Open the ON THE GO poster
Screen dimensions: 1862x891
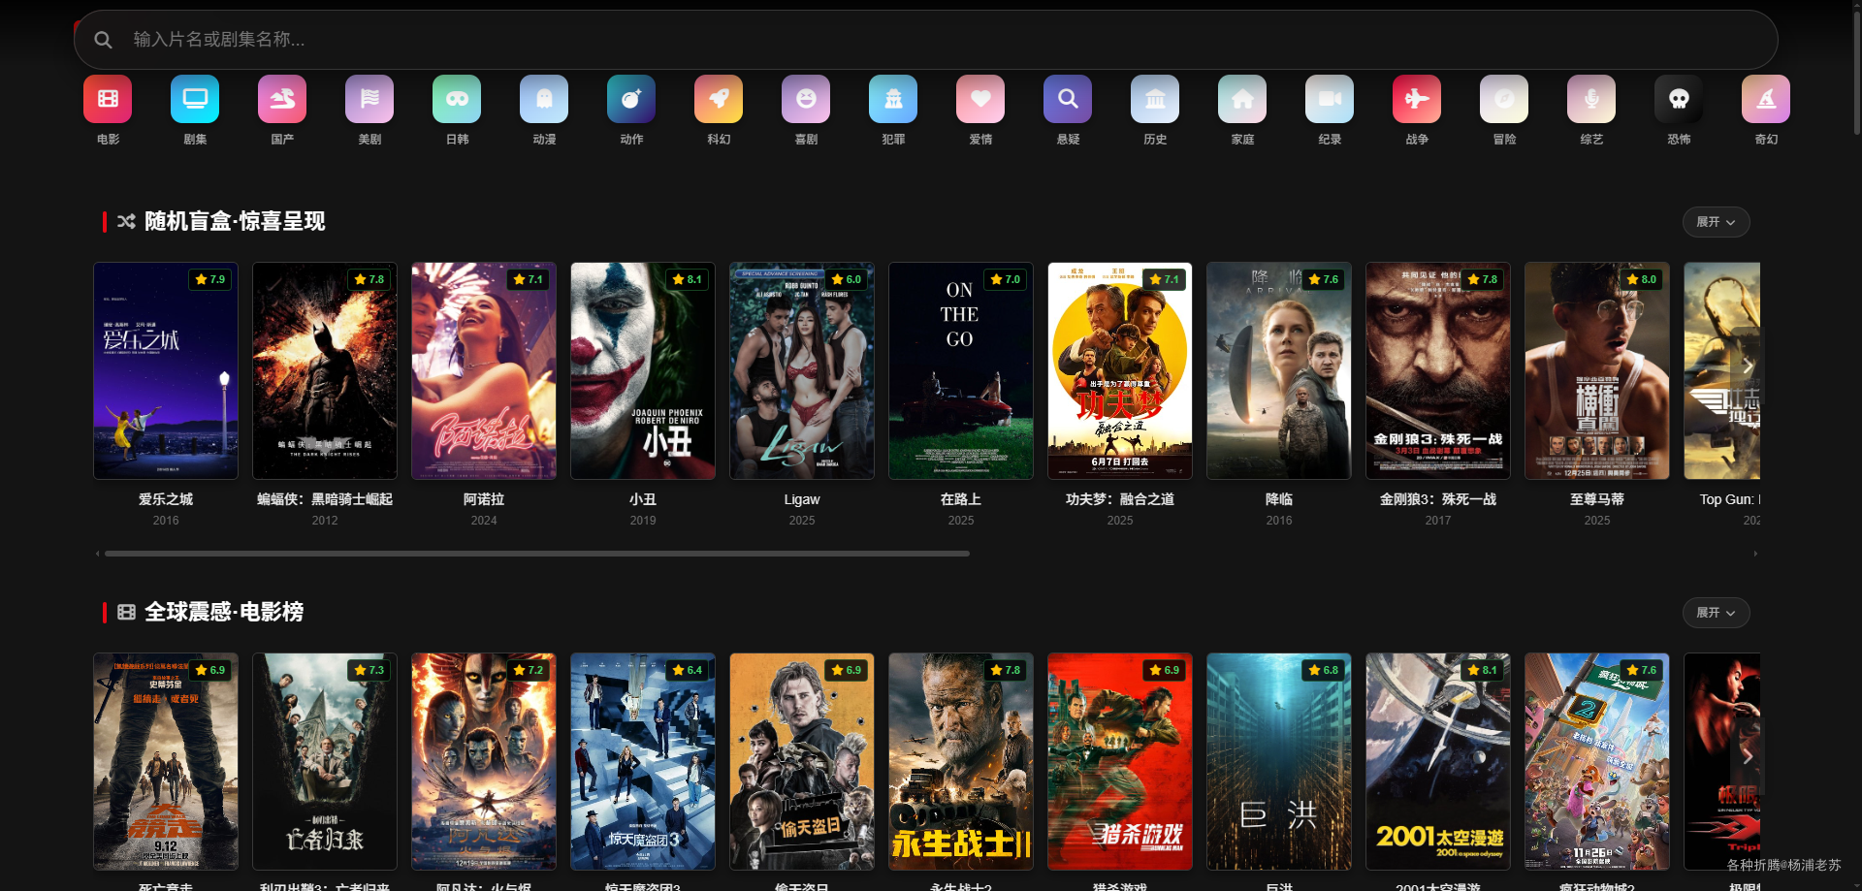961,370
